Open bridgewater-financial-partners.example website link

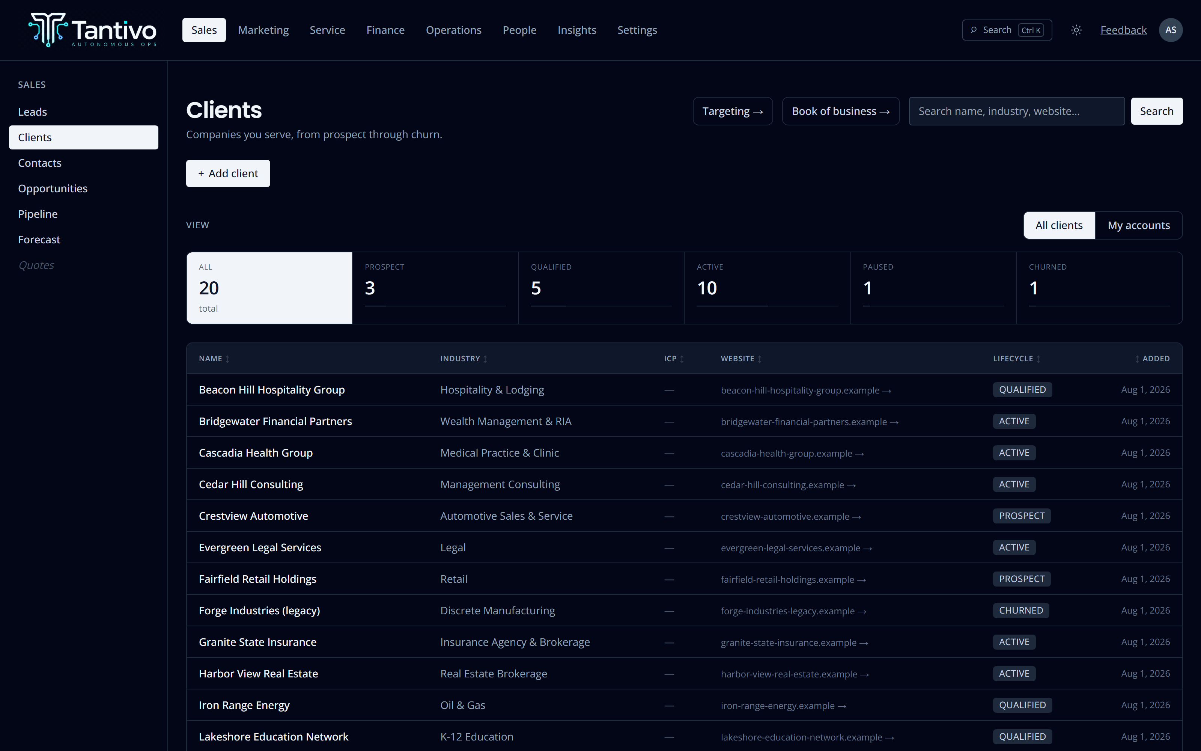(810, 422)
